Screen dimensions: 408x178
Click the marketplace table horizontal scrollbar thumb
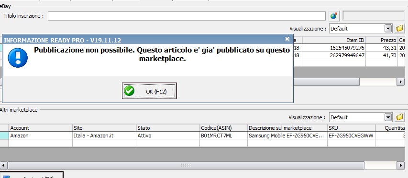pyautogui.click(x=186, y=165)
